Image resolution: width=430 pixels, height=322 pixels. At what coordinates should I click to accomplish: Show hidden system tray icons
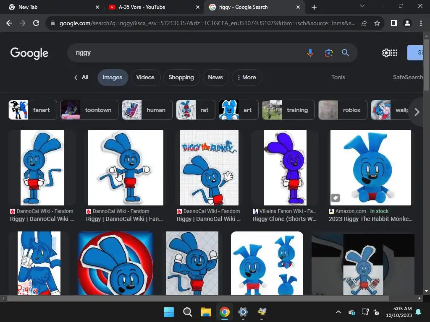pyautogui.click(x=338, y=312)
